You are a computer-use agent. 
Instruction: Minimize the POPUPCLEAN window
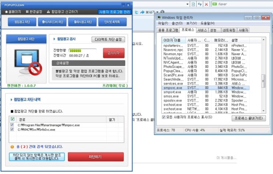[x=123, y=5]
